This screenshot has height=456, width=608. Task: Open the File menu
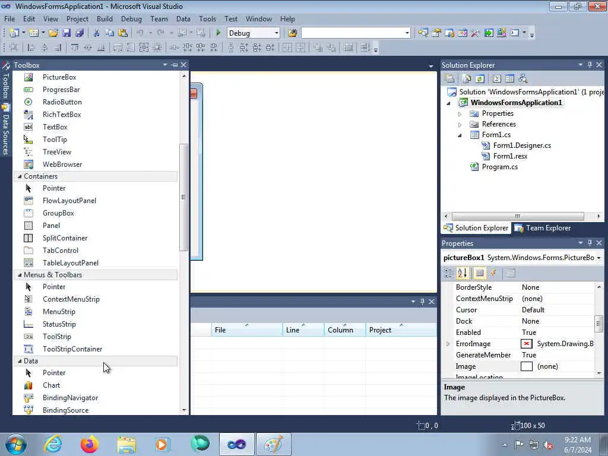click(9, 18)
